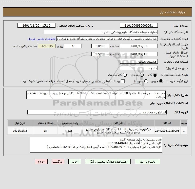This screenshot has height=189, width=195.
Task: Select جزیی purchase process radio
Action: [161, 81]
